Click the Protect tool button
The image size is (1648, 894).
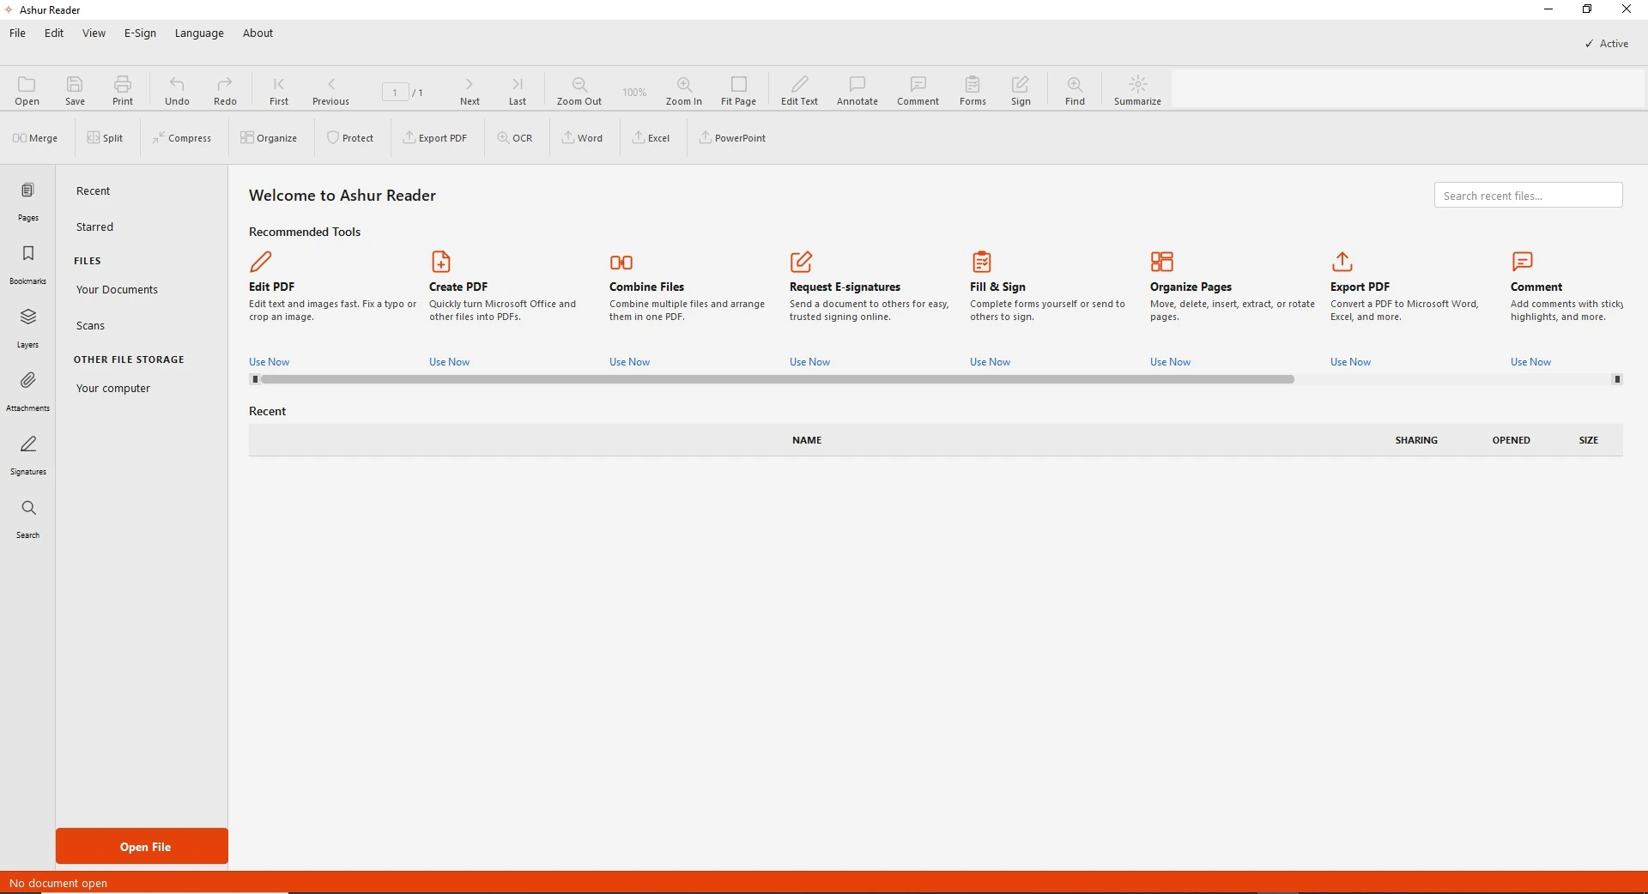click(x=350, y=138)
